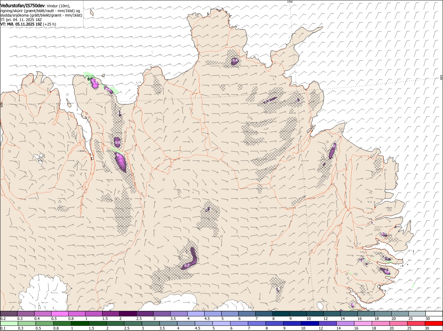The image size is (443, 331).
Task: Click the pale green 0.1 swatch on rain scale
Action: [x=9, y=324]
